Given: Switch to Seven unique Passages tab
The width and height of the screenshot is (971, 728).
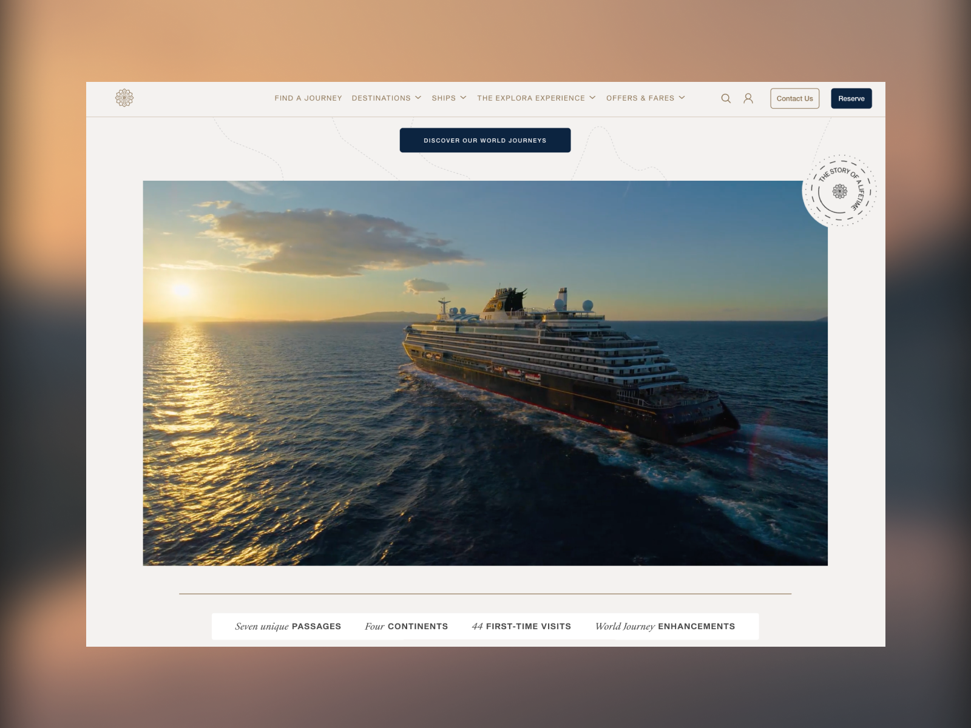Looking at the screenshot, I should click(x=288, y=626).
